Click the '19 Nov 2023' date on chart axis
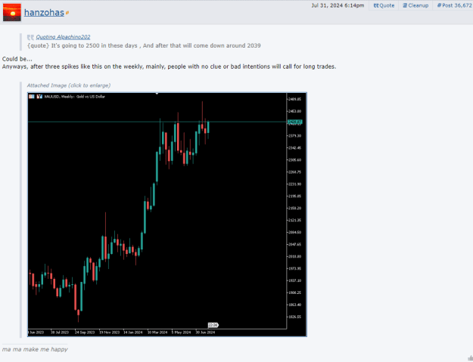The width and height of the screenshot is (473, 362). coord(110,333)
